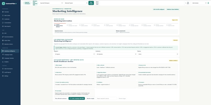Image resolution: width=211 pixels, height=105 pixels.
Task: Click View affected customers button
Action: [61, 98]
